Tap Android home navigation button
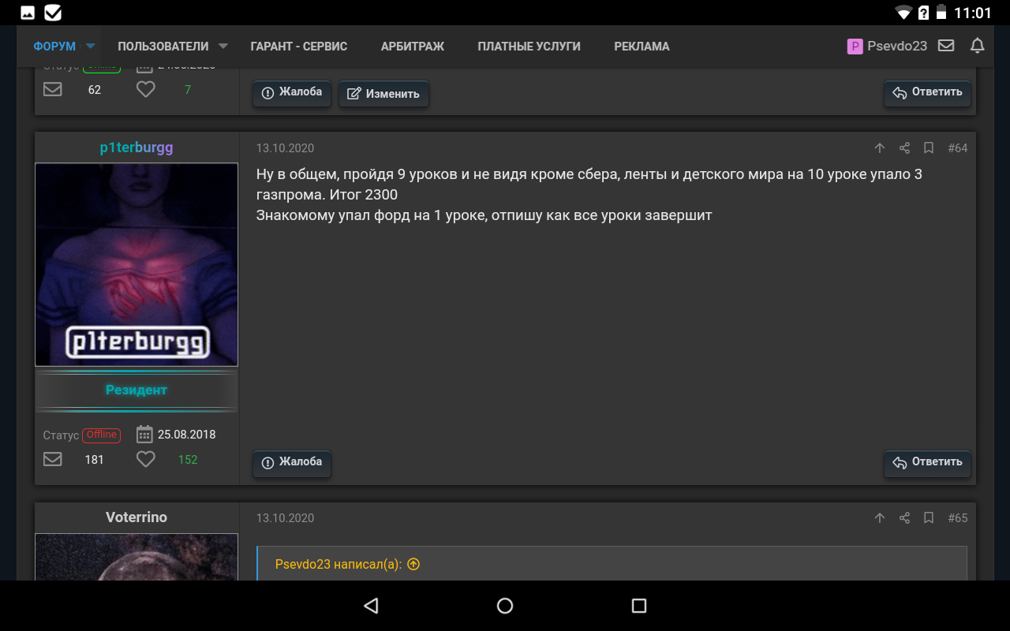1010x631 pixels. click(505, 606)
